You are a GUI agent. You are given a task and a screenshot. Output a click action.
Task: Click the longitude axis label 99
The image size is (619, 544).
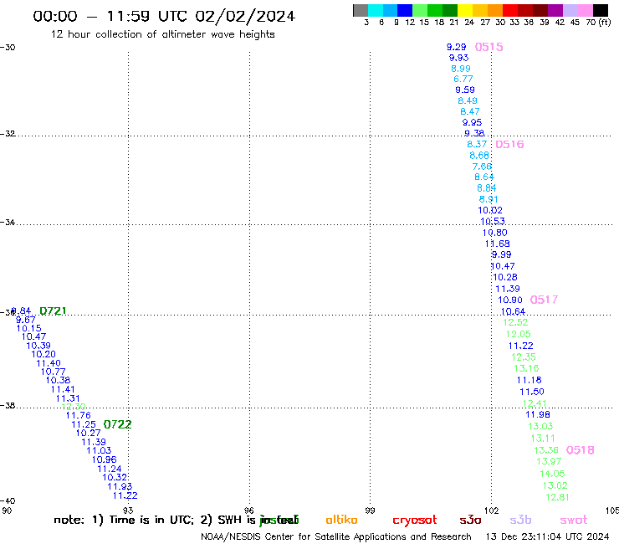pos(370,511)
